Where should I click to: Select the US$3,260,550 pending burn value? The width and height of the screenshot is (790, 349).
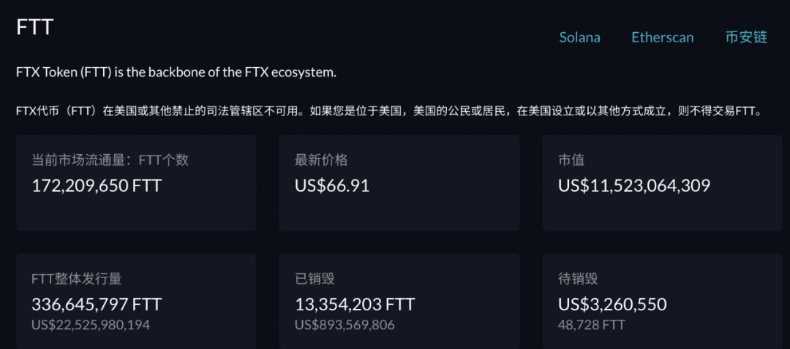pos(613,304)
